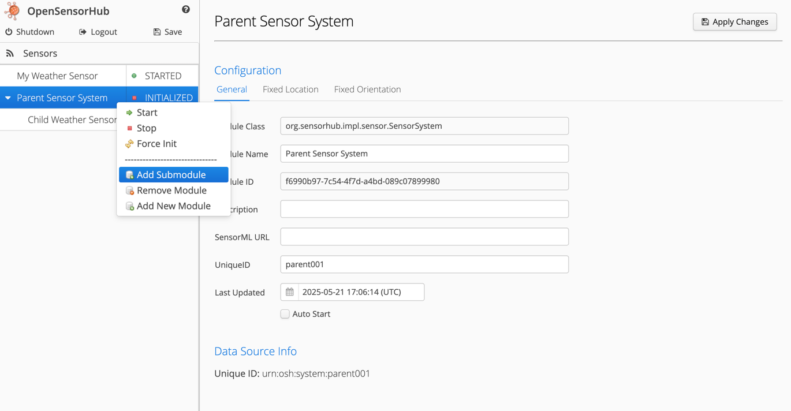This screenshot has height=411, width=791.
Task: Choose Stop in the context menu
Action: tap(146, 128)
